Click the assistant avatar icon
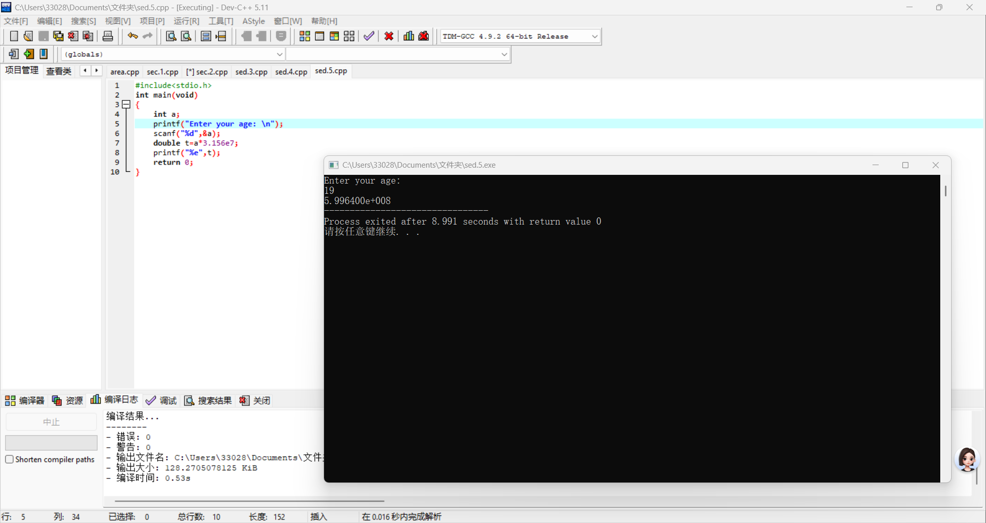Image resolution: width=986 pixels, height=523 pixels. pos(968,459)
